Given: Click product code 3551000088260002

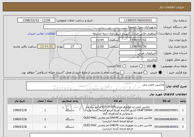Looking at the screenshot, I should pyautogui.click(x=166, y=127).
